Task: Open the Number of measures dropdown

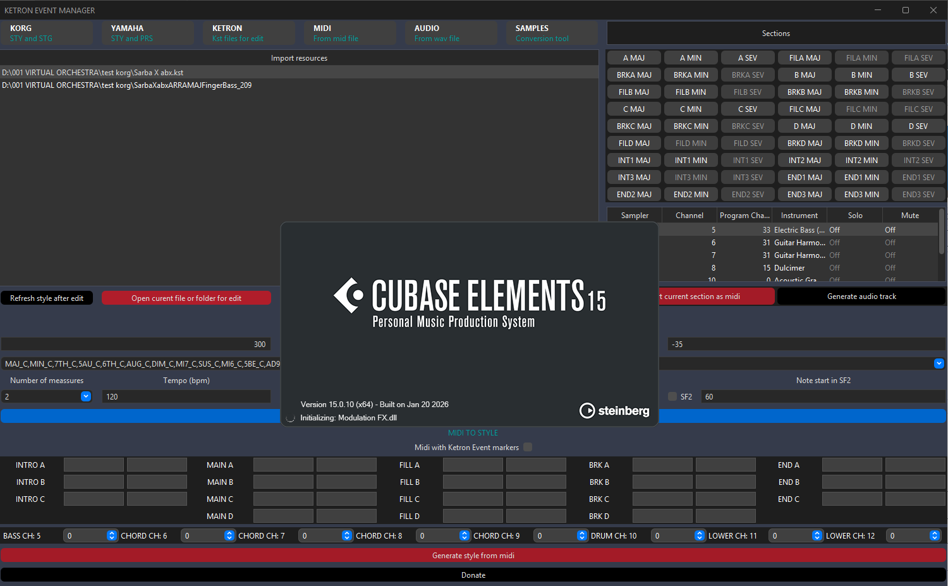Action: point(86,396)
